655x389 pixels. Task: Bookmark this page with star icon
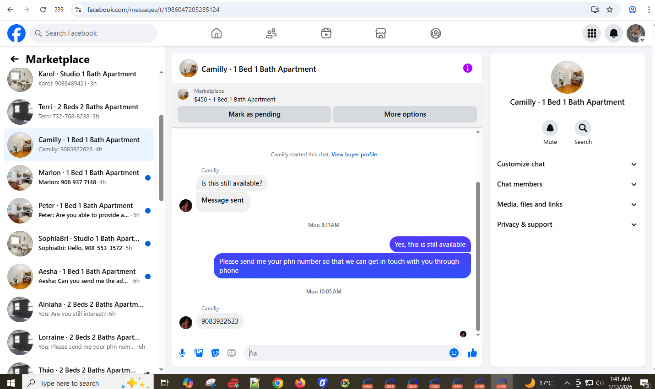pos(610,10)
